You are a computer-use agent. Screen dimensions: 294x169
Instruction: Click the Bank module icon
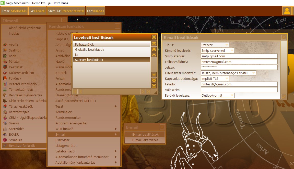pyautogui.click(x=5, y=56)
